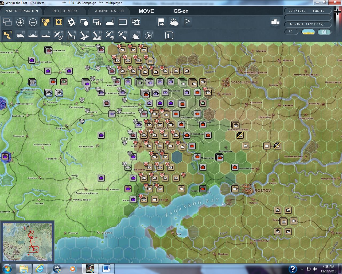This screenshot has width=342, height=274.
Task: Click the clear weather indicator
Action: coord(308,32)
